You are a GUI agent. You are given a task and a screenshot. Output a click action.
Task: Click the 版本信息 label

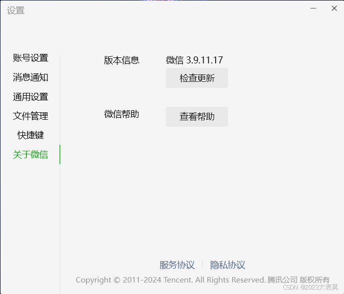point(122,60)
